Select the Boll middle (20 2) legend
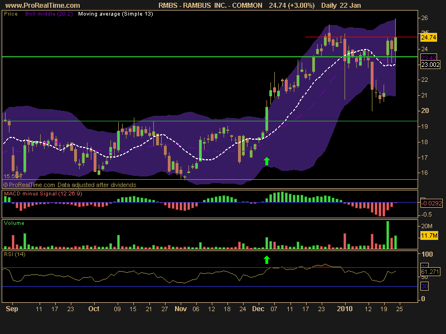This screenshot has width=446, height=334. coord(49,14)
